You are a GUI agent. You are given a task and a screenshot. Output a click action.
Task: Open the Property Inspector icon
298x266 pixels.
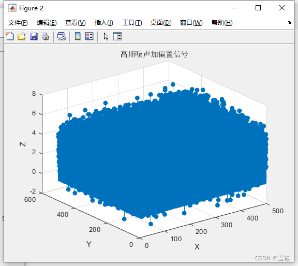click(x=117, y=36)
